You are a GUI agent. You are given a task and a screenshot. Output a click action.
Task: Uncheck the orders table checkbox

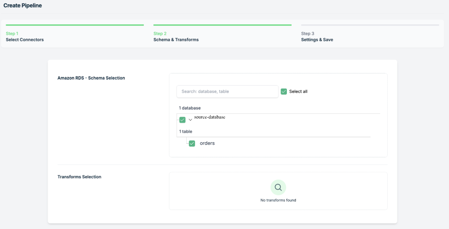pyautogui.click(x=192, y=143)
